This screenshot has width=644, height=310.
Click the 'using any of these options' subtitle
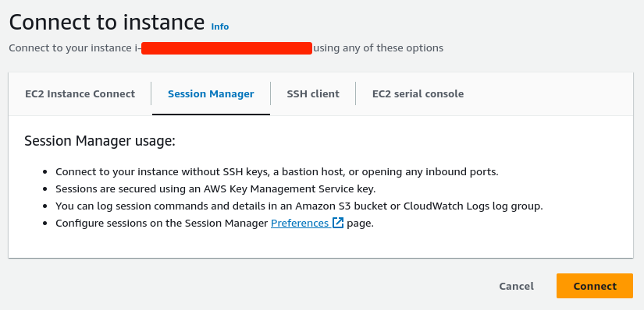379,48
